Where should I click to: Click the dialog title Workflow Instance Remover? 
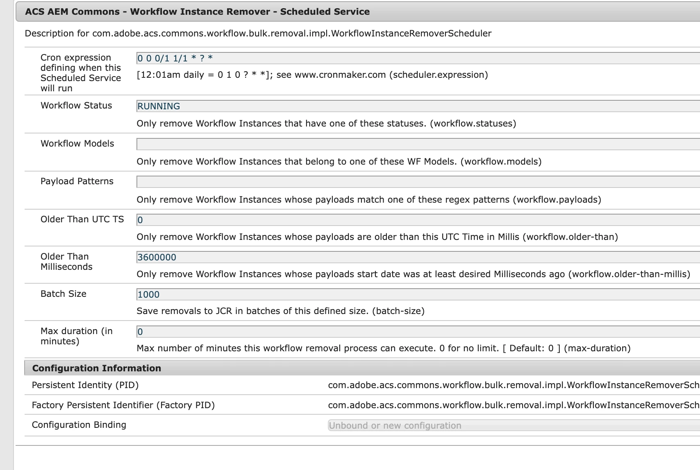pos(197,11)
